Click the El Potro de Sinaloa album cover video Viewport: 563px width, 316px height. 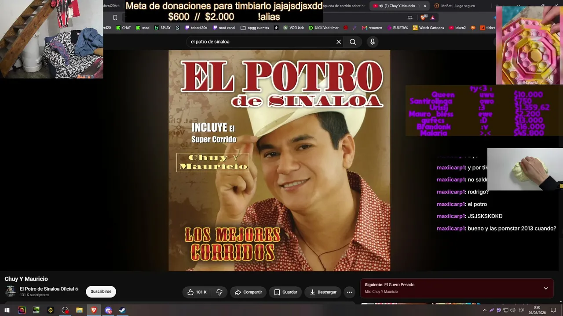(279, 161)
